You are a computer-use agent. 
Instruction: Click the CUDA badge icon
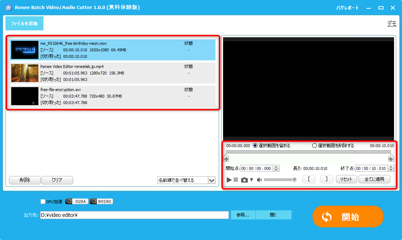click(x=77, y=202)
